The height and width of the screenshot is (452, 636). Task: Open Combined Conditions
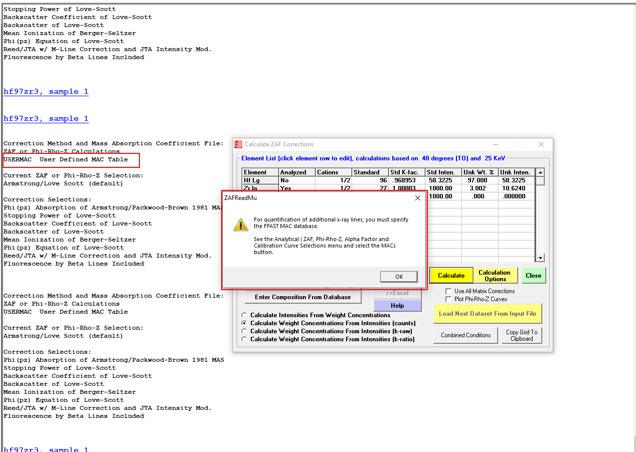click(x=465, y=335)
